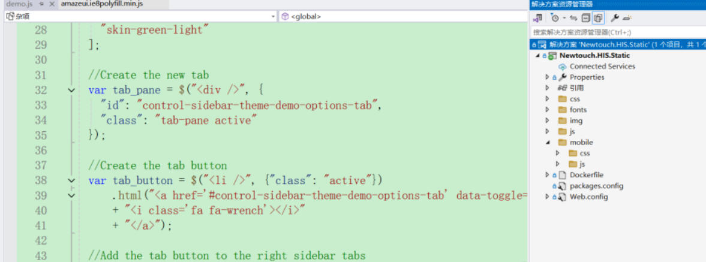Click the Dockerfile file icon
The height and width of the screenshot is (262, 706).
[562, 175]
